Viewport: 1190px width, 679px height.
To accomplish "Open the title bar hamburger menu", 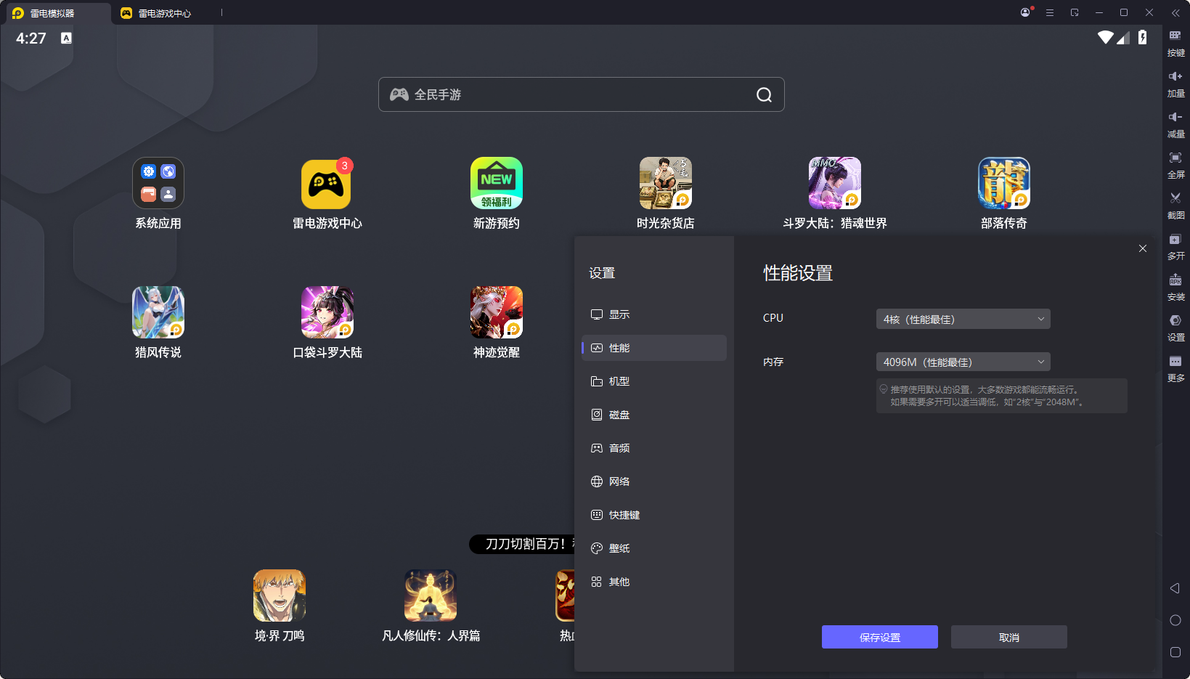I will tap(1050, 12).
